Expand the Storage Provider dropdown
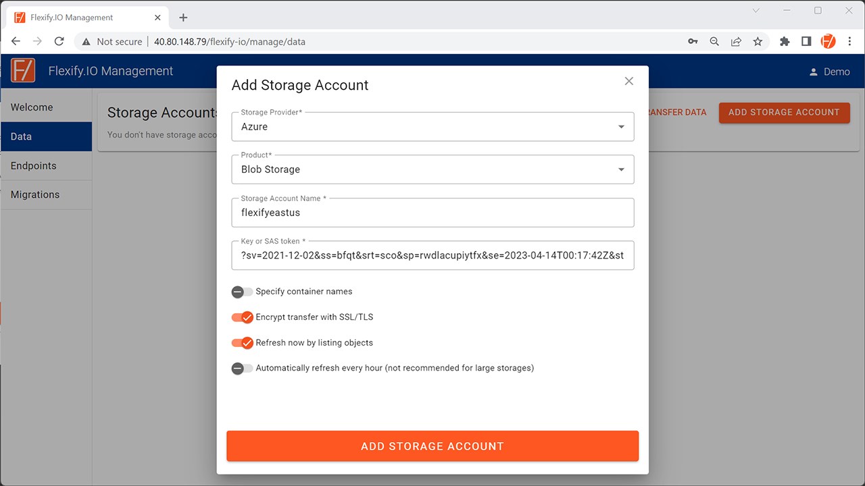The width and height of the screenshot is (865, 486). pos(432,127)
